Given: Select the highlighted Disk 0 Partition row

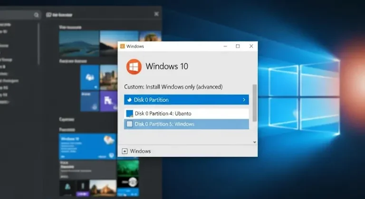Looking at the screenshot, I should (186, 100).
